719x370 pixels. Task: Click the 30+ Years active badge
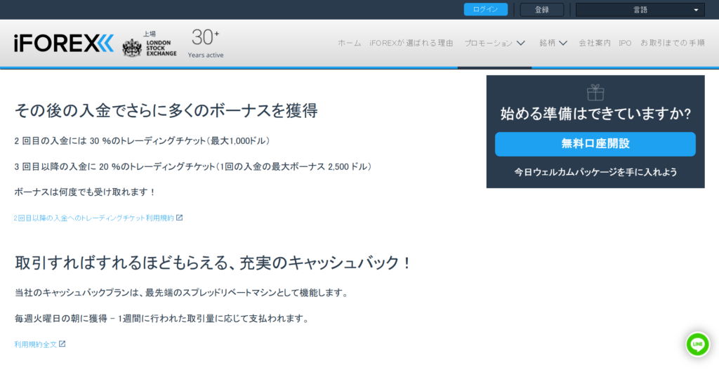[206, 43]
